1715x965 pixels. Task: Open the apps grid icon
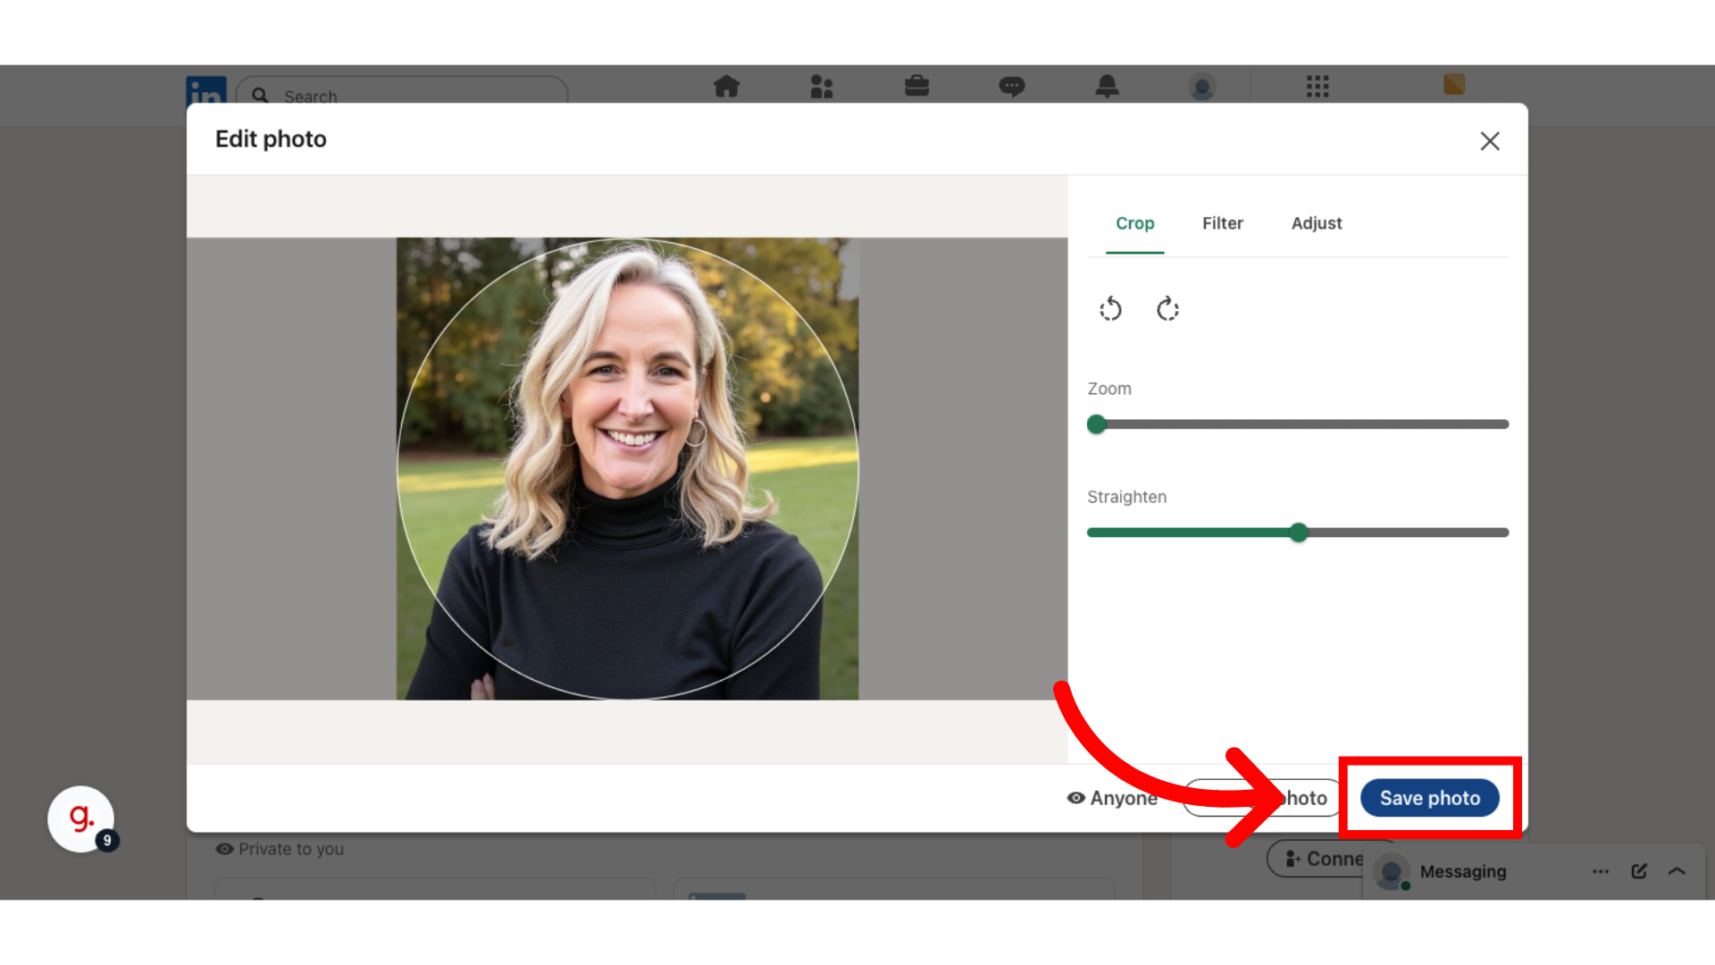[1318, 87]
